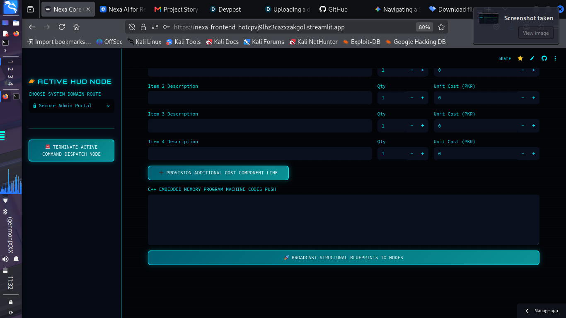
Task: Switch to the Project Story Gmail tab
Action: 177,9
